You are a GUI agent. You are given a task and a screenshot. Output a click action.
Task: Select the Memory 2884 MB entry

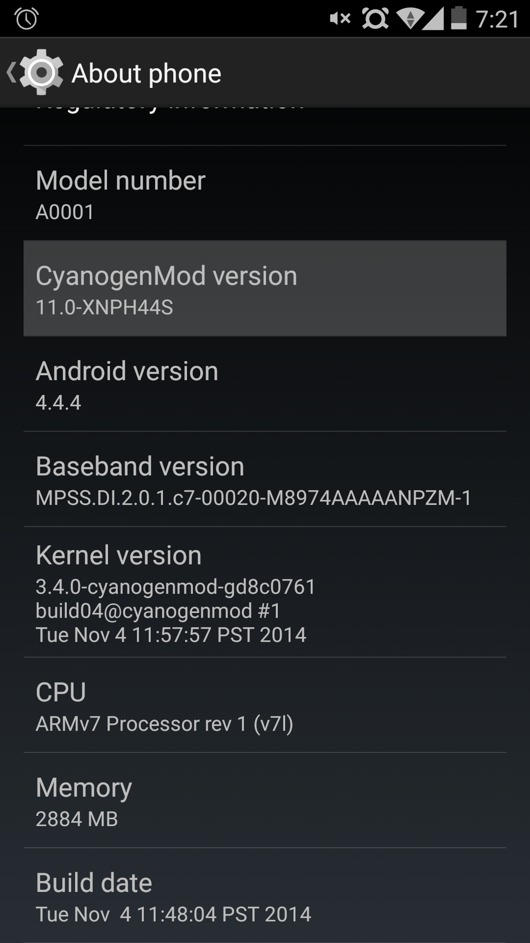coord(265,800)
